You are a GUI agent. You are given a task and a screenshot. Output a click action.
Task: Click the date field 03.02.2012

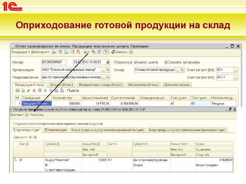point(89,62)
